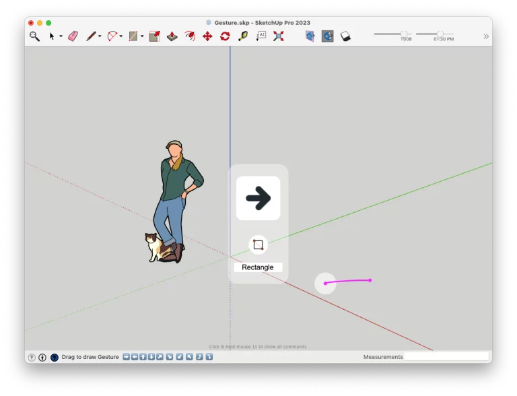Select the Offset tool
The height and width of the screenshot is (396, 517).
(190, 36)
